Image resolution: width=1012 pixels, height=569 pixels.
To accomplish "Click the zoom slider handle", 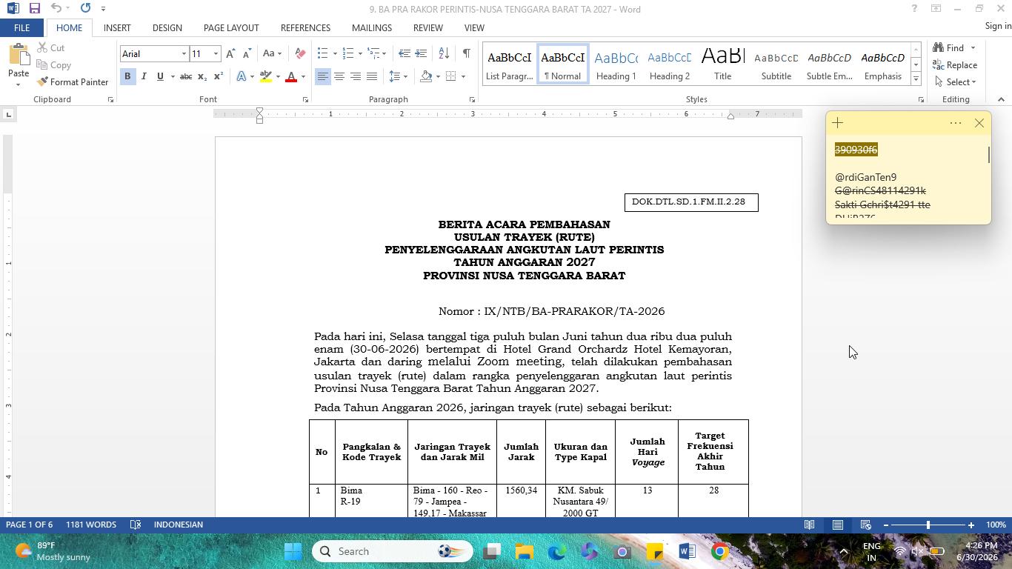I will pyautogui.click(x=928, y=525).
